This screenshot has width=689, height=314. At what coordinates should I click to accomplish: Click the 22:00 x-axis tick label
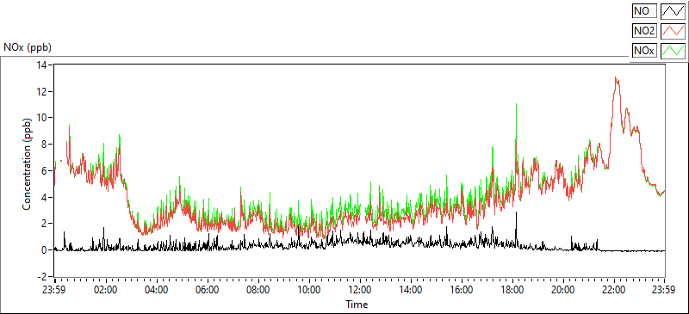[614, 290]
